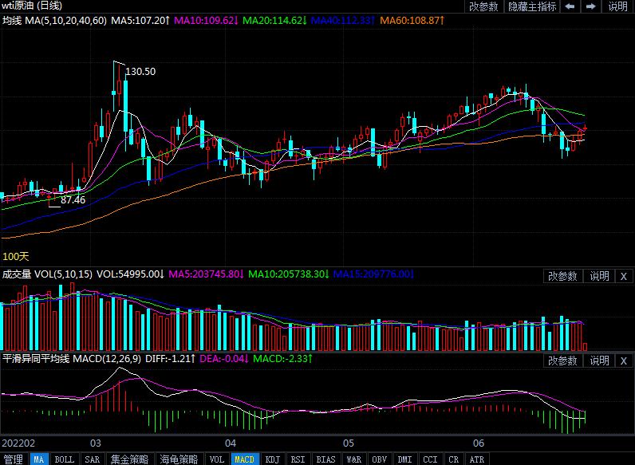Select the SAR indicator tab

pos(92,459)
